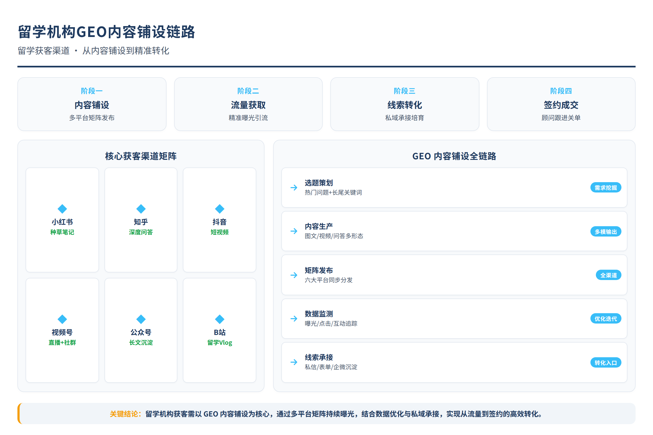Click the text 六大平台同步分发
Viewport: 653px width, 435px height.
point(328,280)
